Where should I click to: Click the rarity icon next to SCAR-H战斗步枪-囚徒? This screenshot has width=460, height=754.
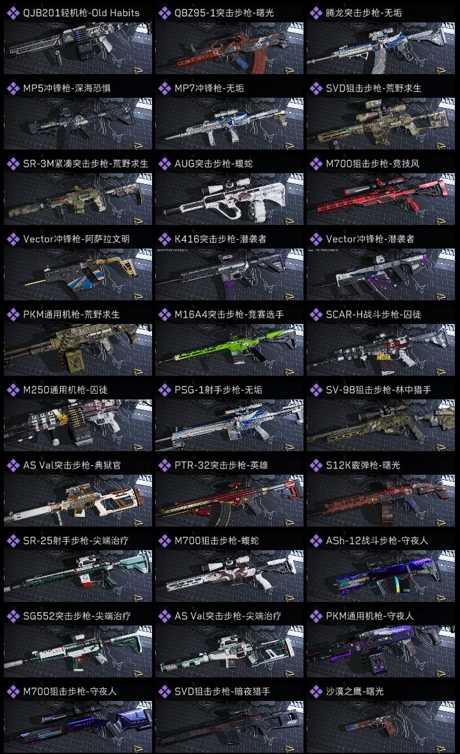point(316,314)
